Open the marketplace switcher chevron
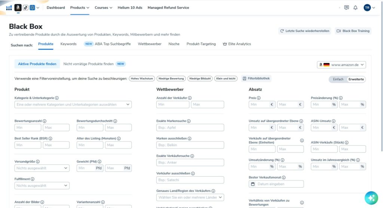383x208 pixels. point(38,8)
